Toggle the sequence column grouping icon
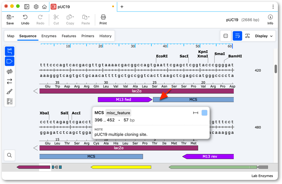This screenshot has width=282, height=184. click(x=10, y=101)
